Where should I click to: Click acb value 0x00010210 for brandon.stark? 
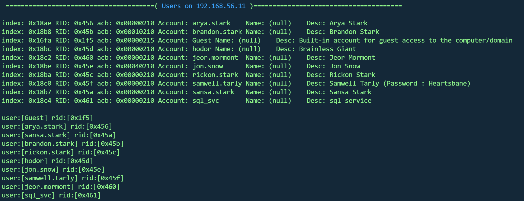(135, 32)
